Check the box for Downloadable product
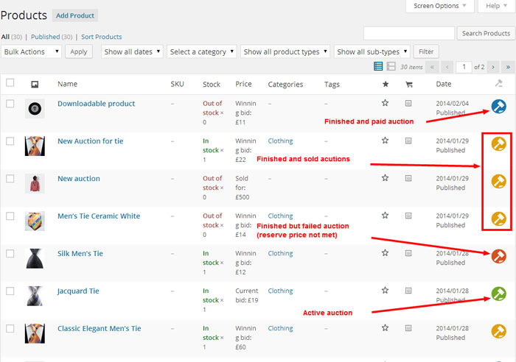 [10, 104]
